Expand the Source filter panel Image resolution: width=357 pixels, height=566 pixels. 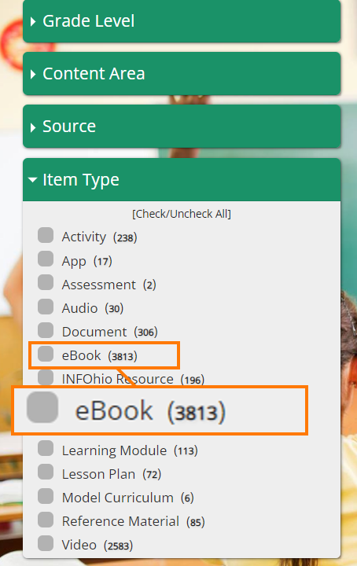(182, 127)
